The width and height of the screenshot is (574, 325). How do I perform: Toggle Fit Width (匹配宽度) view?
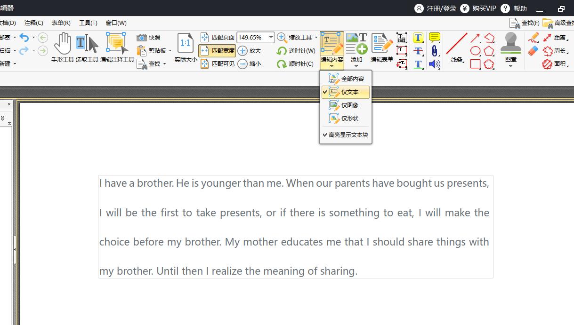point(218,51)
